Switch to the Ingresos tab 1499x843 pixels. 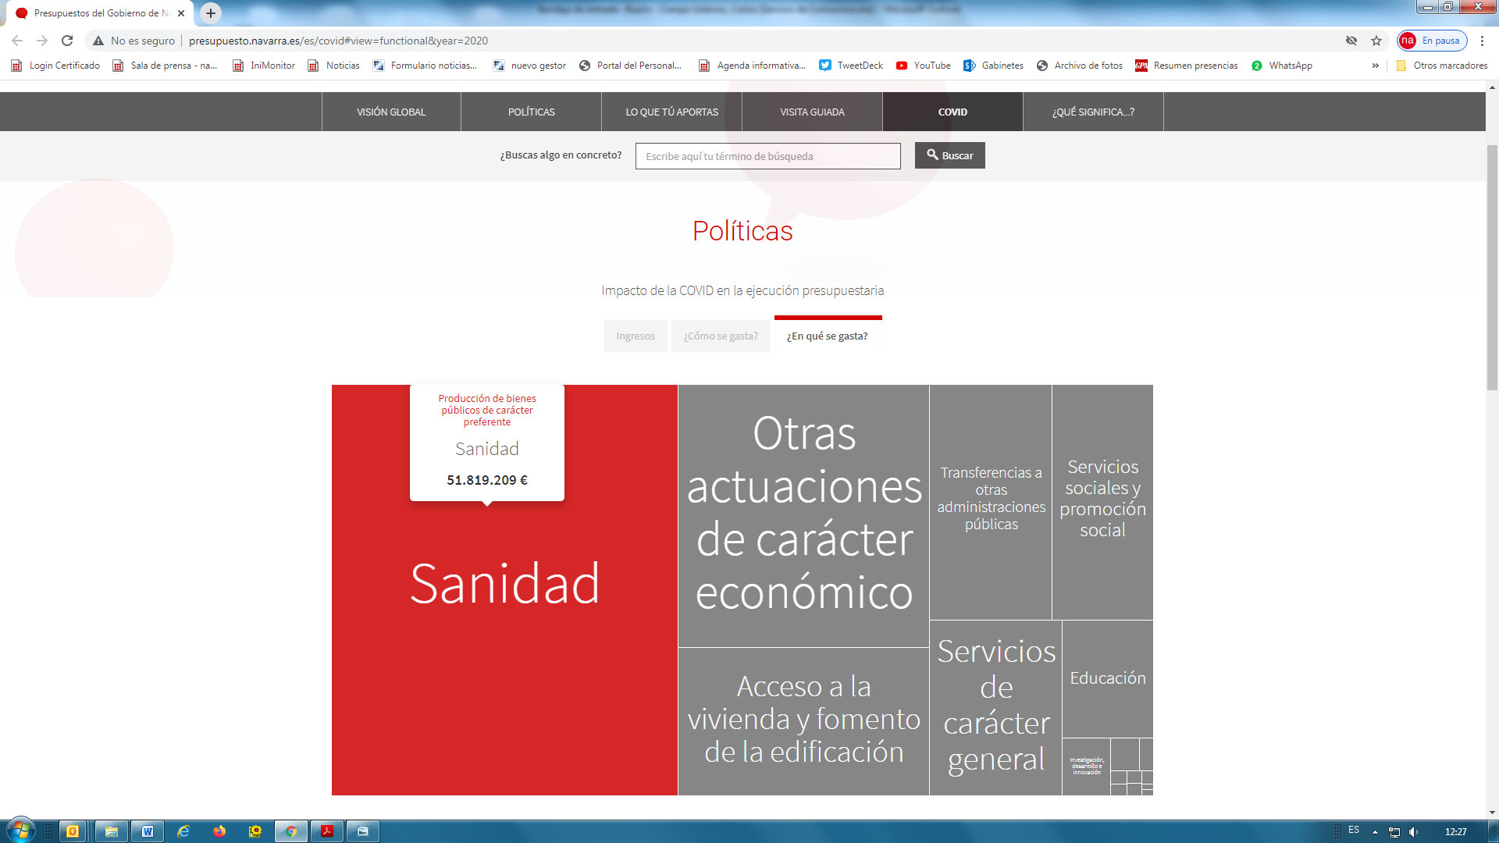[635, 336]
